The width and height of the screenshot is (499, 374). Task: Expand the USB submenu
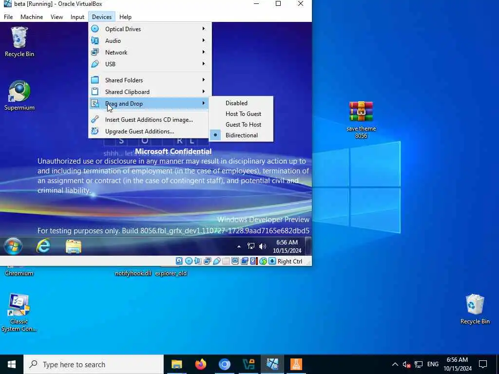pos(149,64)
